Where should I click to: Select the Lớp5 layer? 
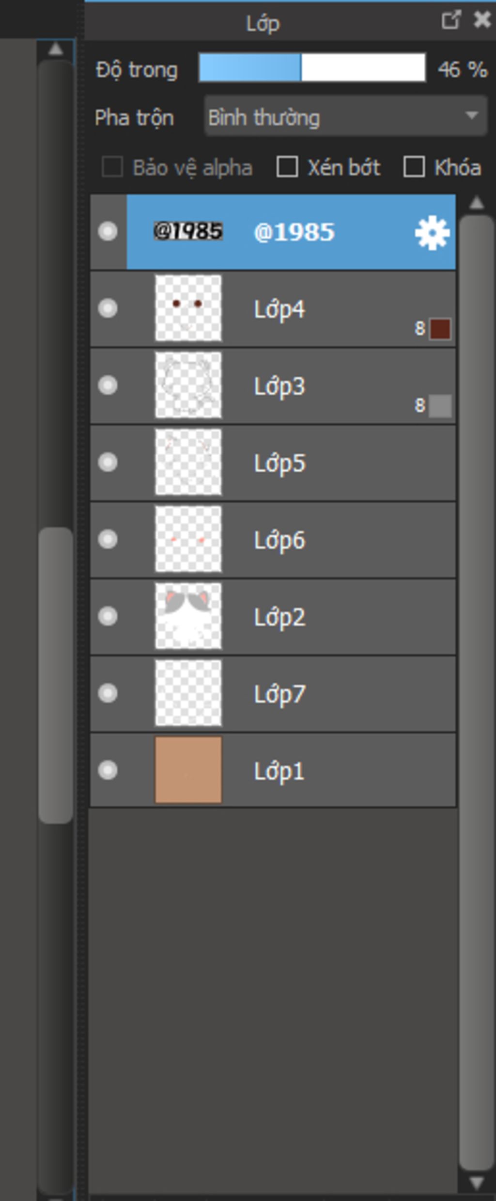tap(273, 463)
